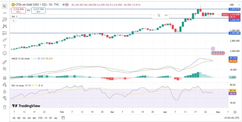The height and width of the screenshot is (122, 242).
Task: Select the YTD time range
Action: click(40, 118)
